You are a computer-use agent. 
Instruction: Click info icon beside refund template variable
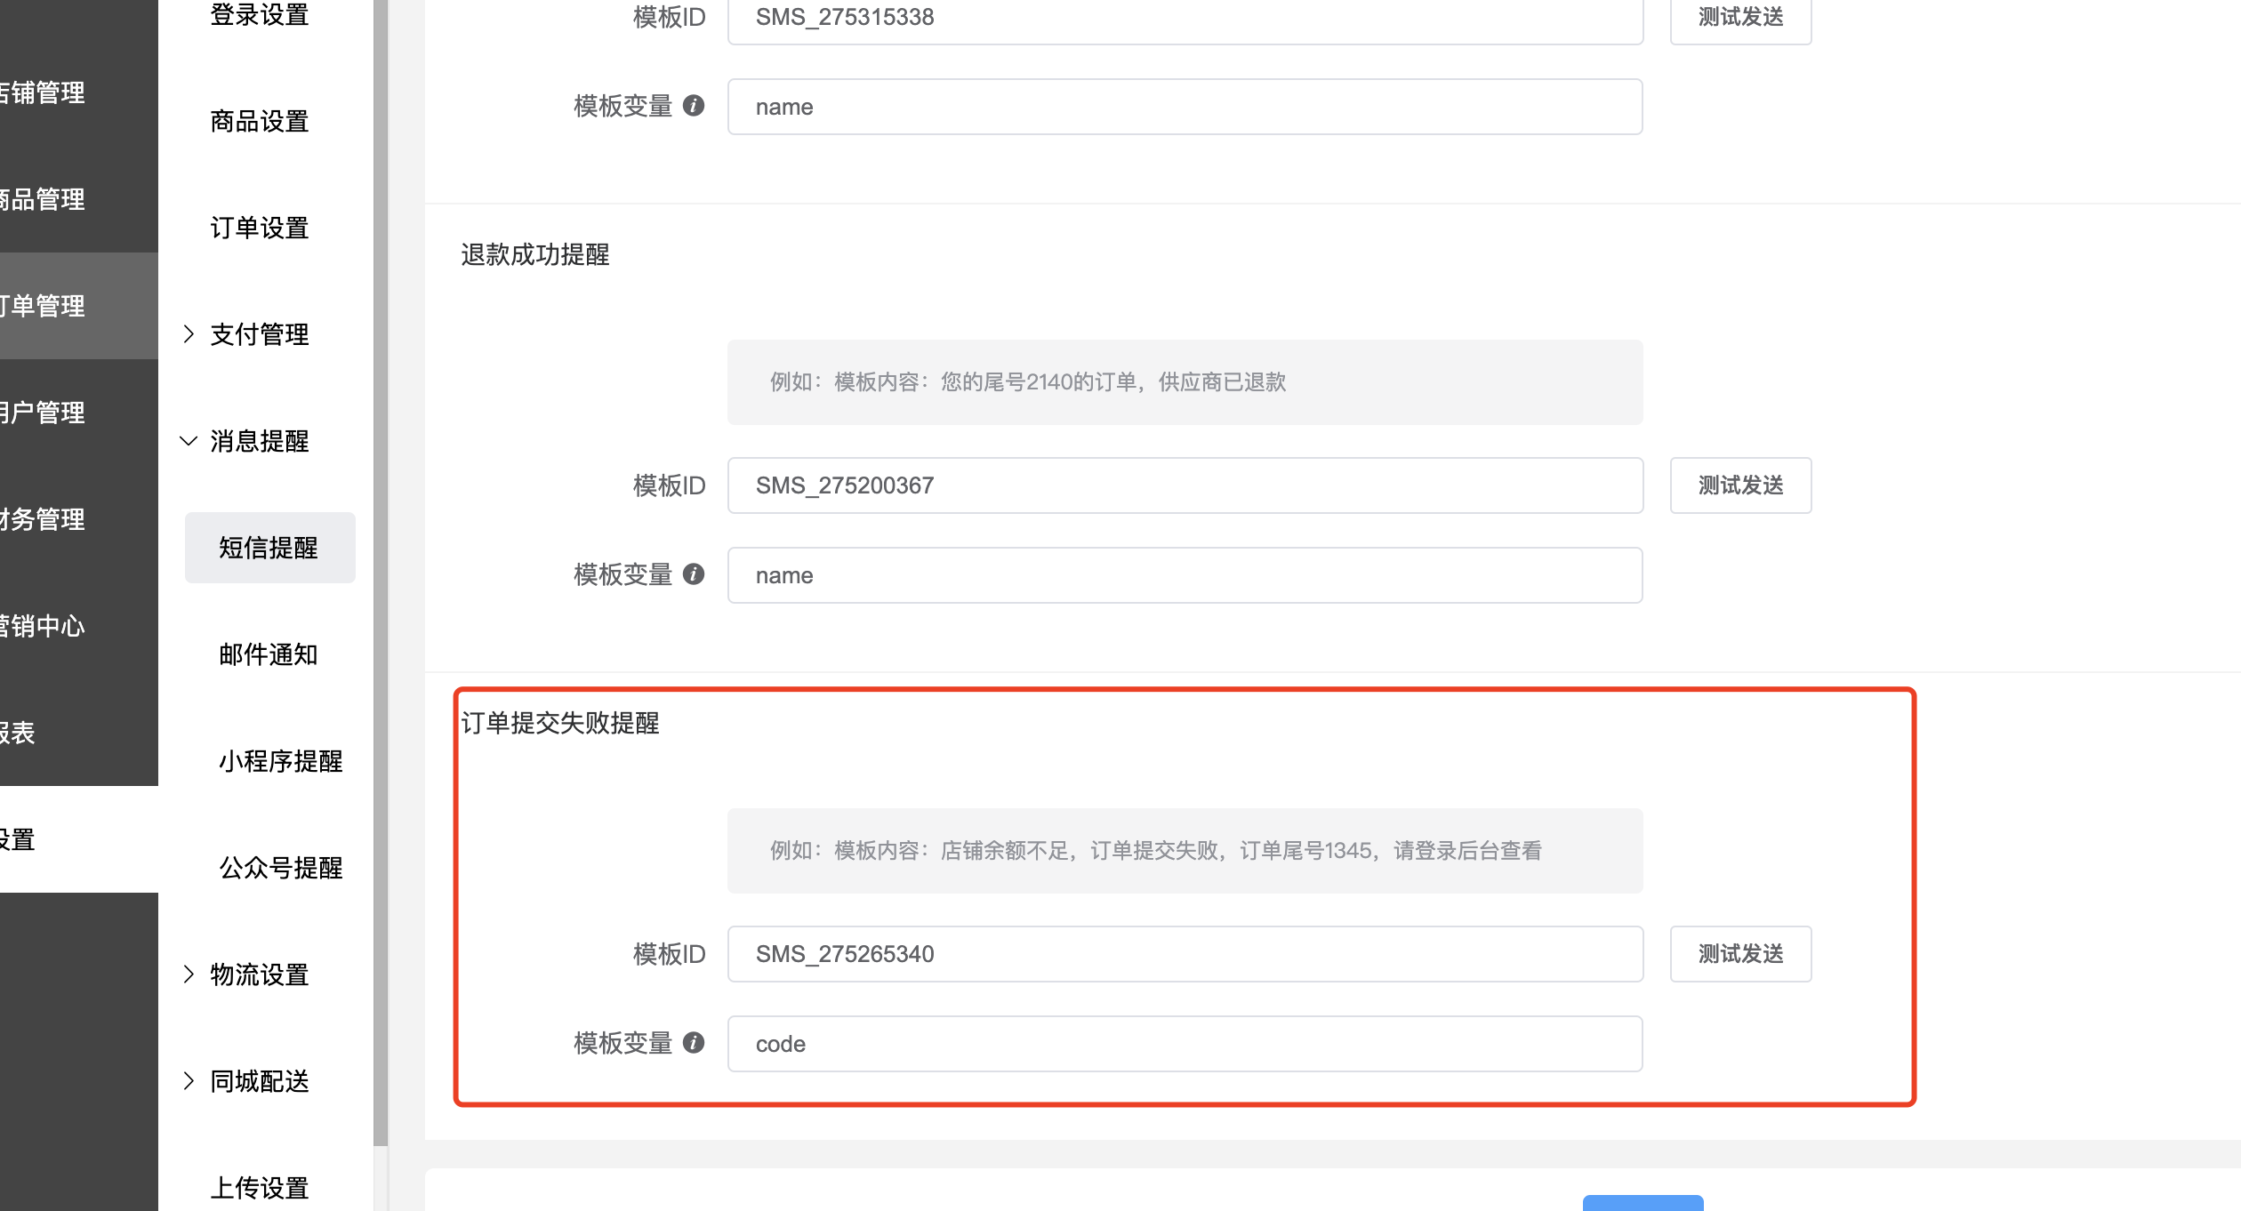point(694,574)
